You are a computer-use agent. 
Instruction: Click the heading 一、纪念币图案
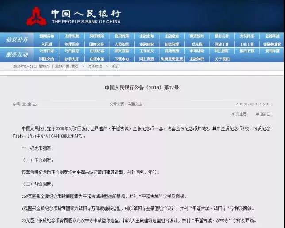pos(36,148)
